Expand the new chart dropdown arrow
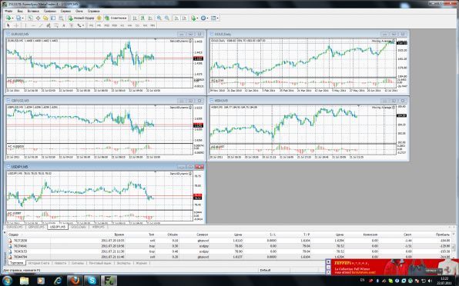This screenshot has width=459, height=286. (12, 18)
